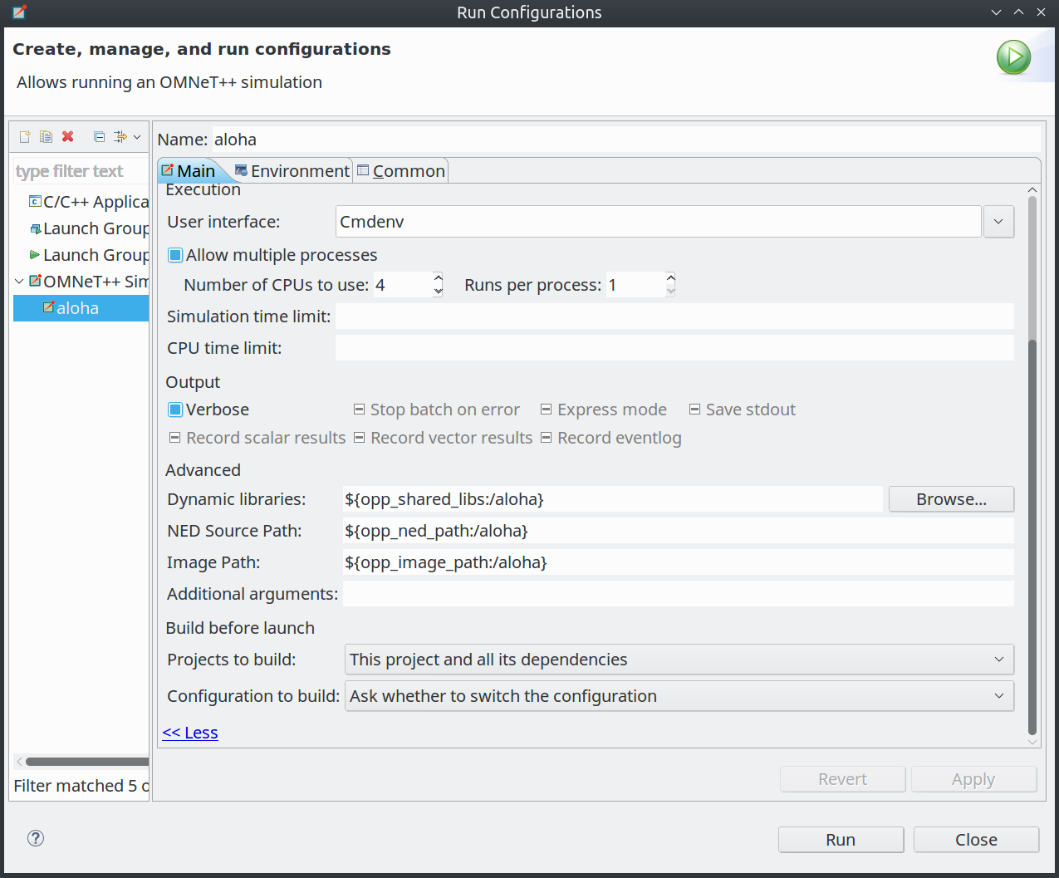Select the C/C++ Application configuration type
The image size is (1059, 878).
(x=88, y=202)
